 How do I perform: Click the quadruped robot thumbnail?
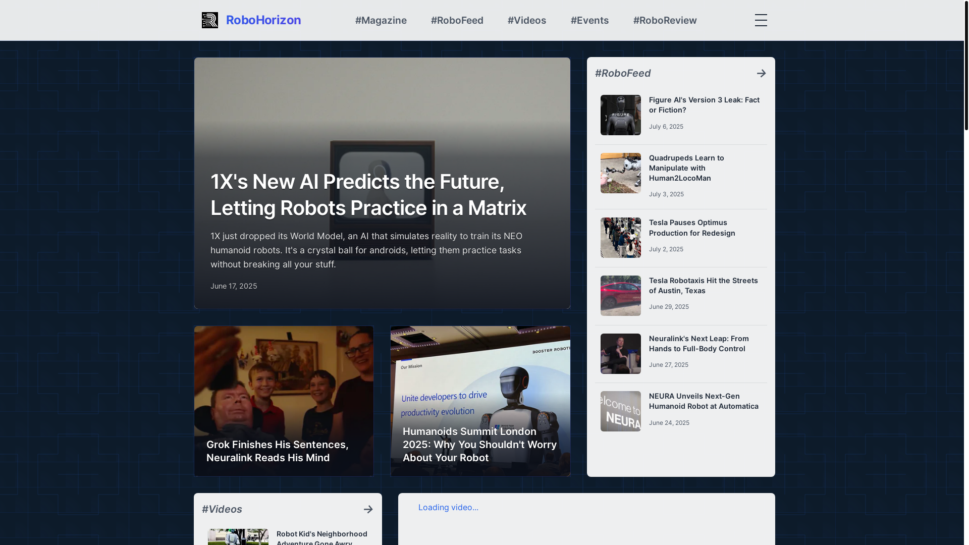pos(621,173)
